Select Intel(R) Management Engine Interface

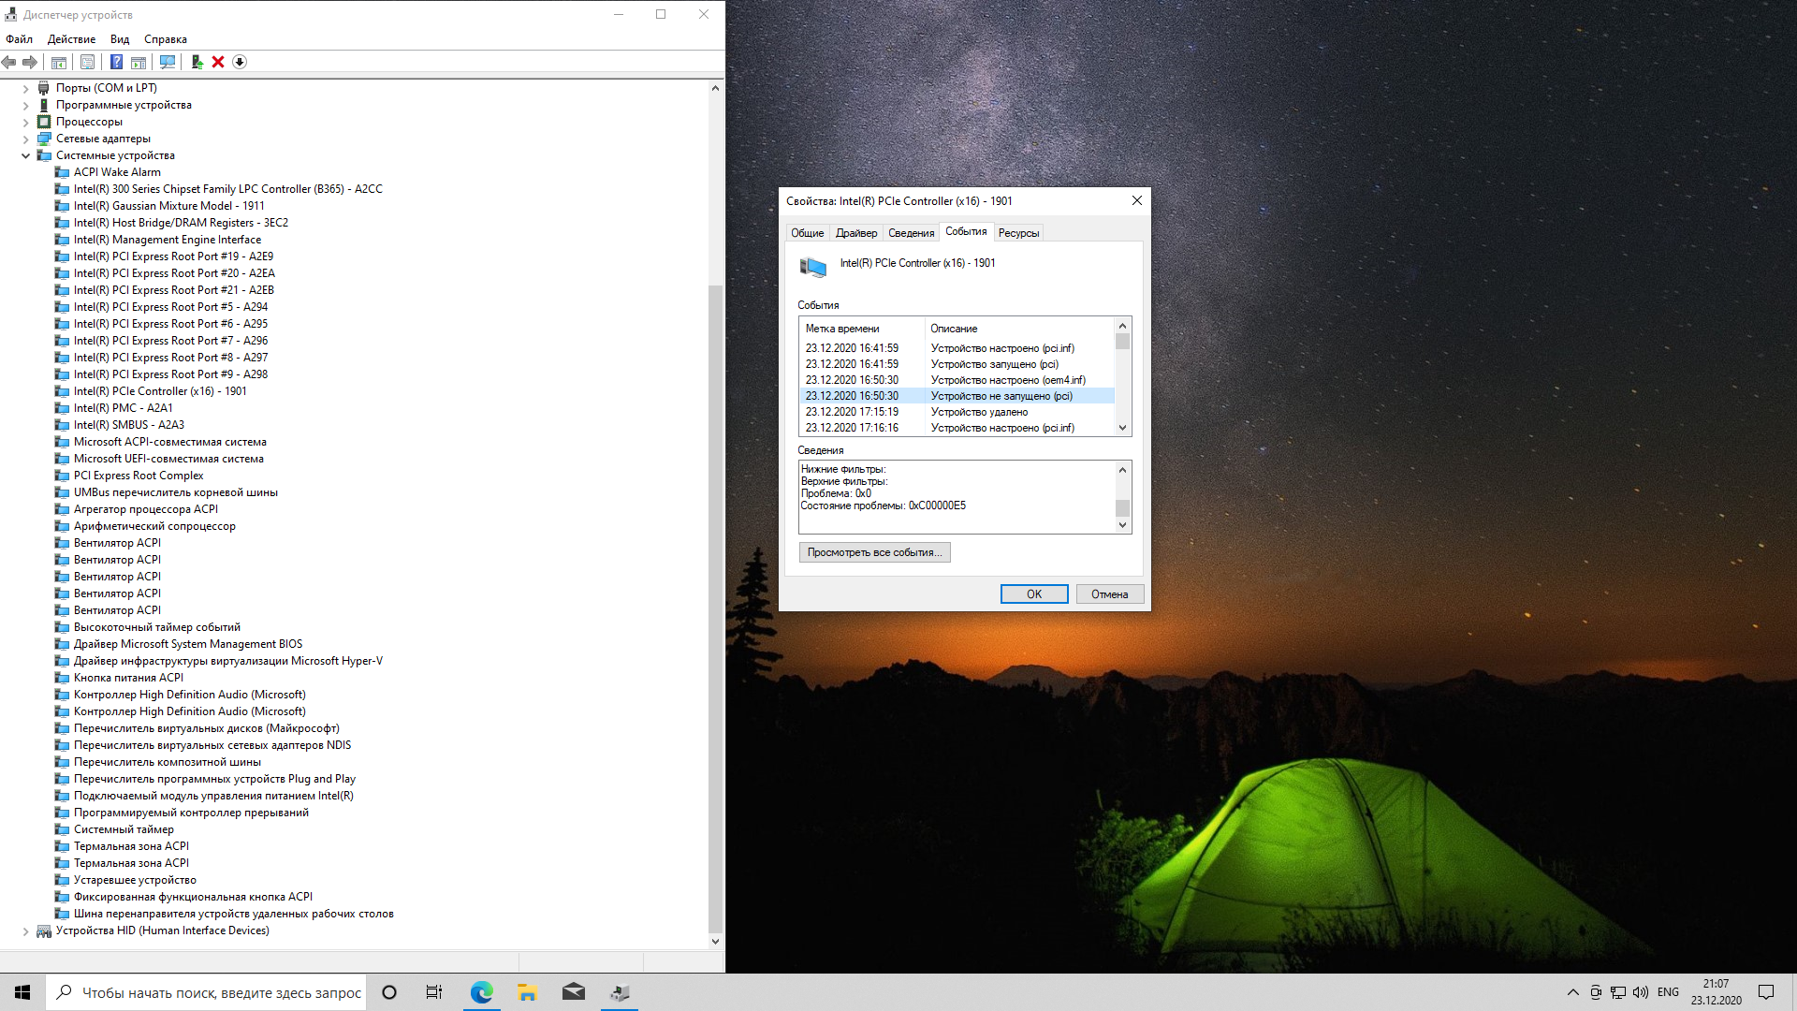click(x=168, y=240)
